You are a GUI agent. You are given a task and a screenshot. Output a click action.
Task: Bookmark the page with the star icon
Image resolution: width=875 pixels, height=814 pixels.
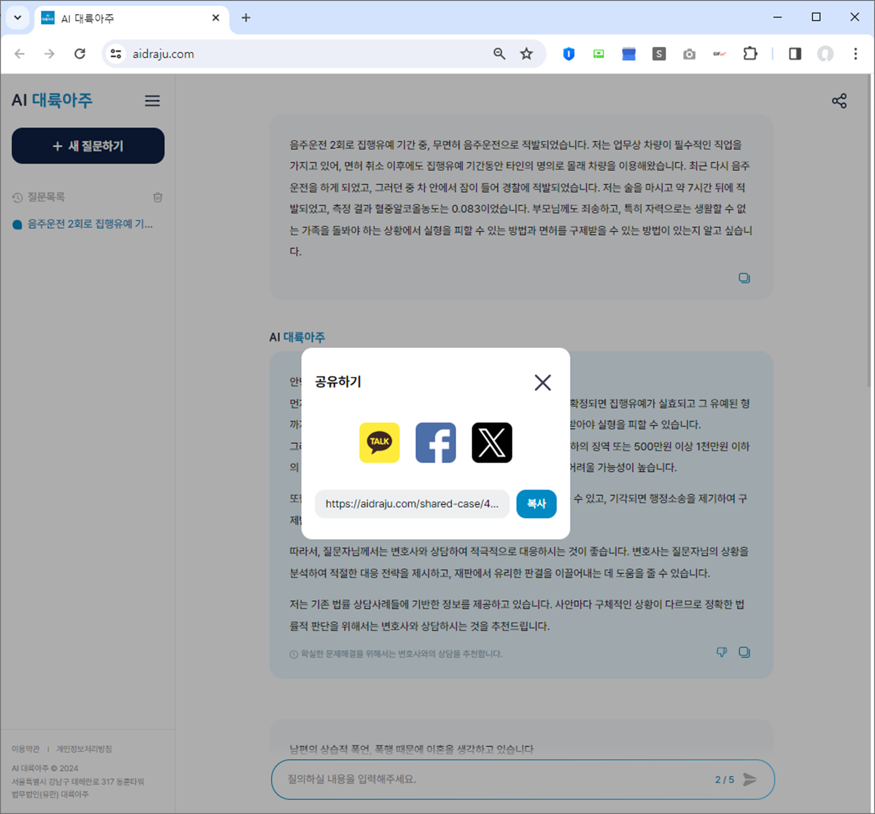tap(526, 54)
